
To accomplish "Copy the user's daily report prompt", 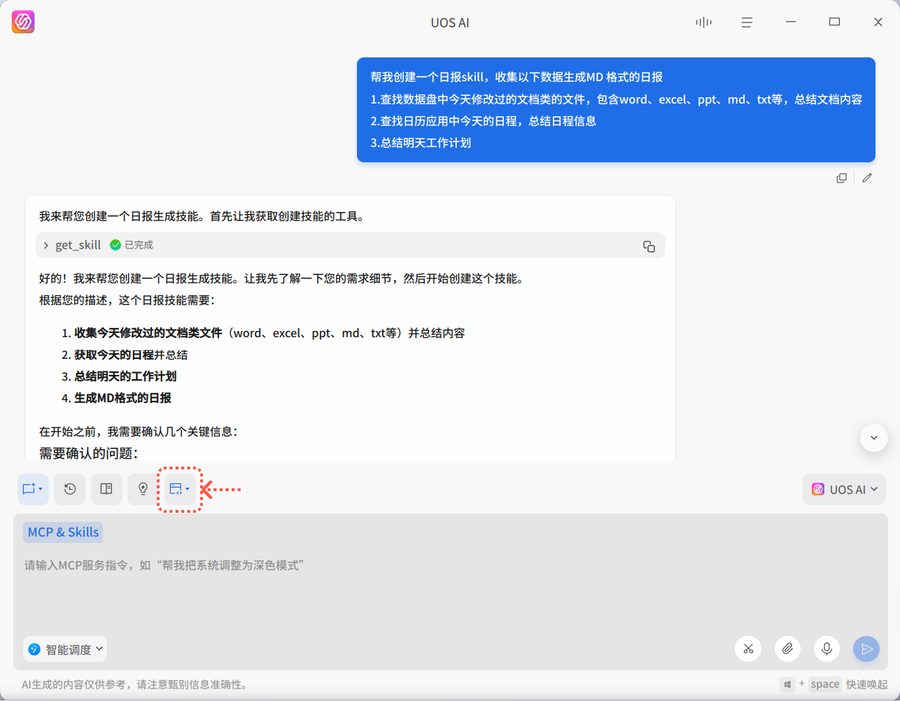I will click(x=842, y=178).
